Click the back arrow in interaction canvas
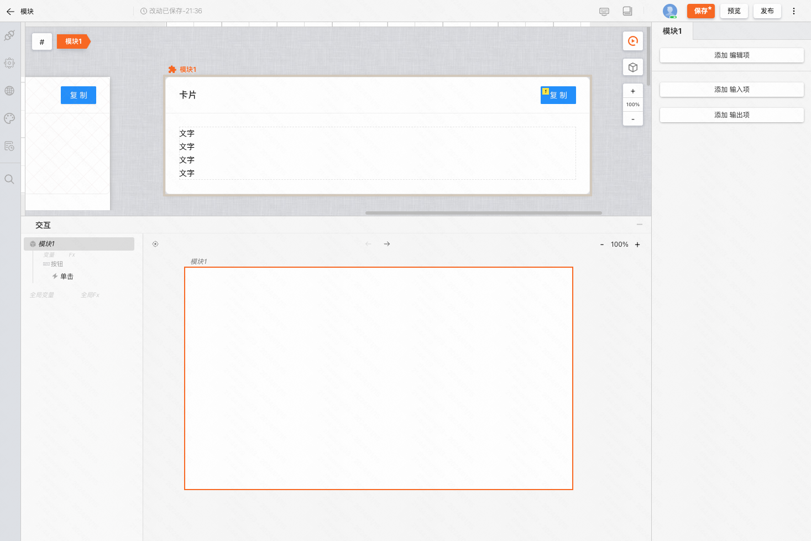The height and width of the screenshot is (541, 811). [368, 244]
